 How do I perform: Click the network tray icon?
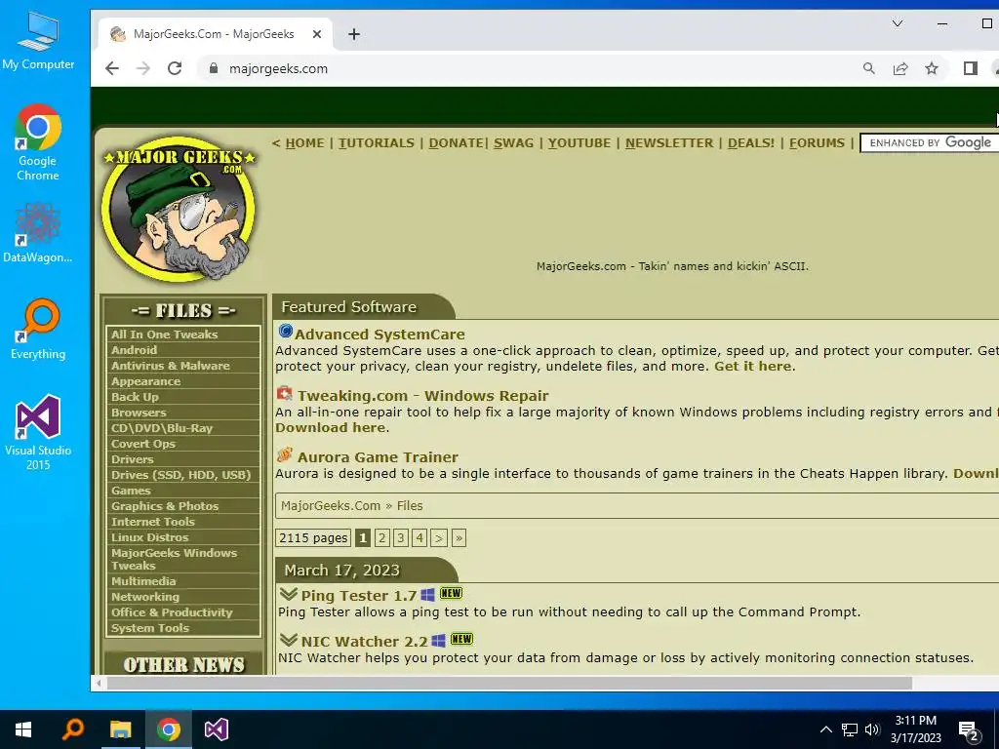click(850, 729)
